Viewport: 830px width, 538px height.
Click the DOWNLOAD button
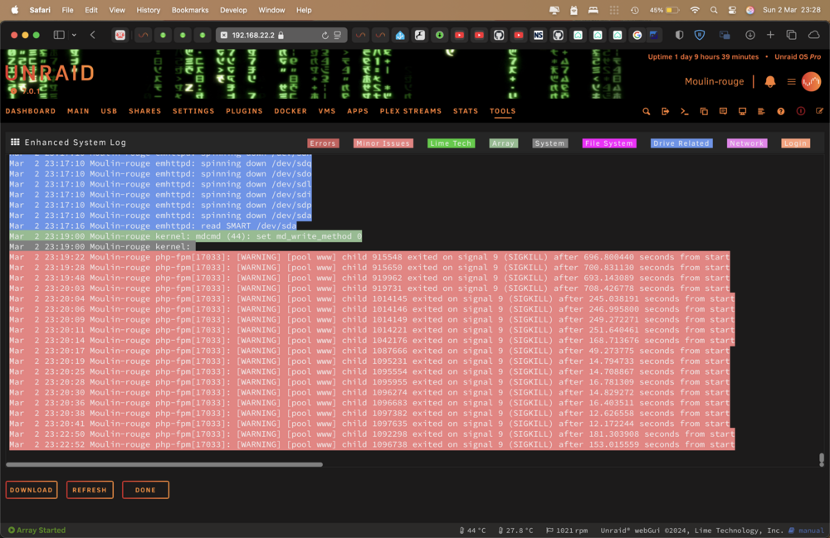pyautogui.click(x=32, y=490)
